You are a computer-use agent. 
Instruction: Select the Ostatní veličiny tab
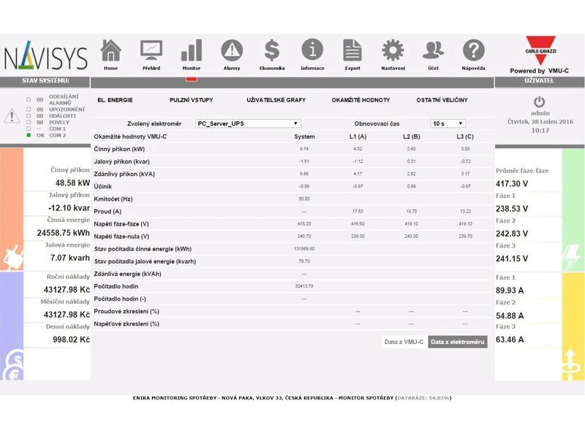(x=442, y=100)
